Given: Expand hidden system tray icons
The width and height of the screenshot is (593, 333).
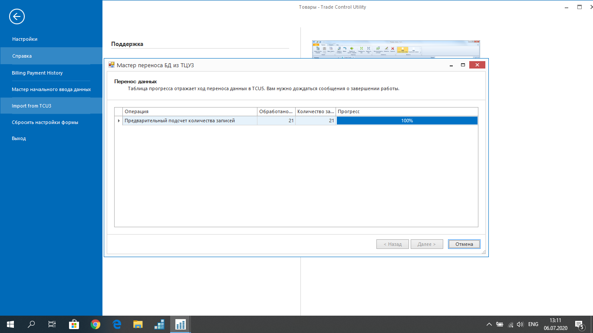Looking at the screenshot, I should click(489, 324).
